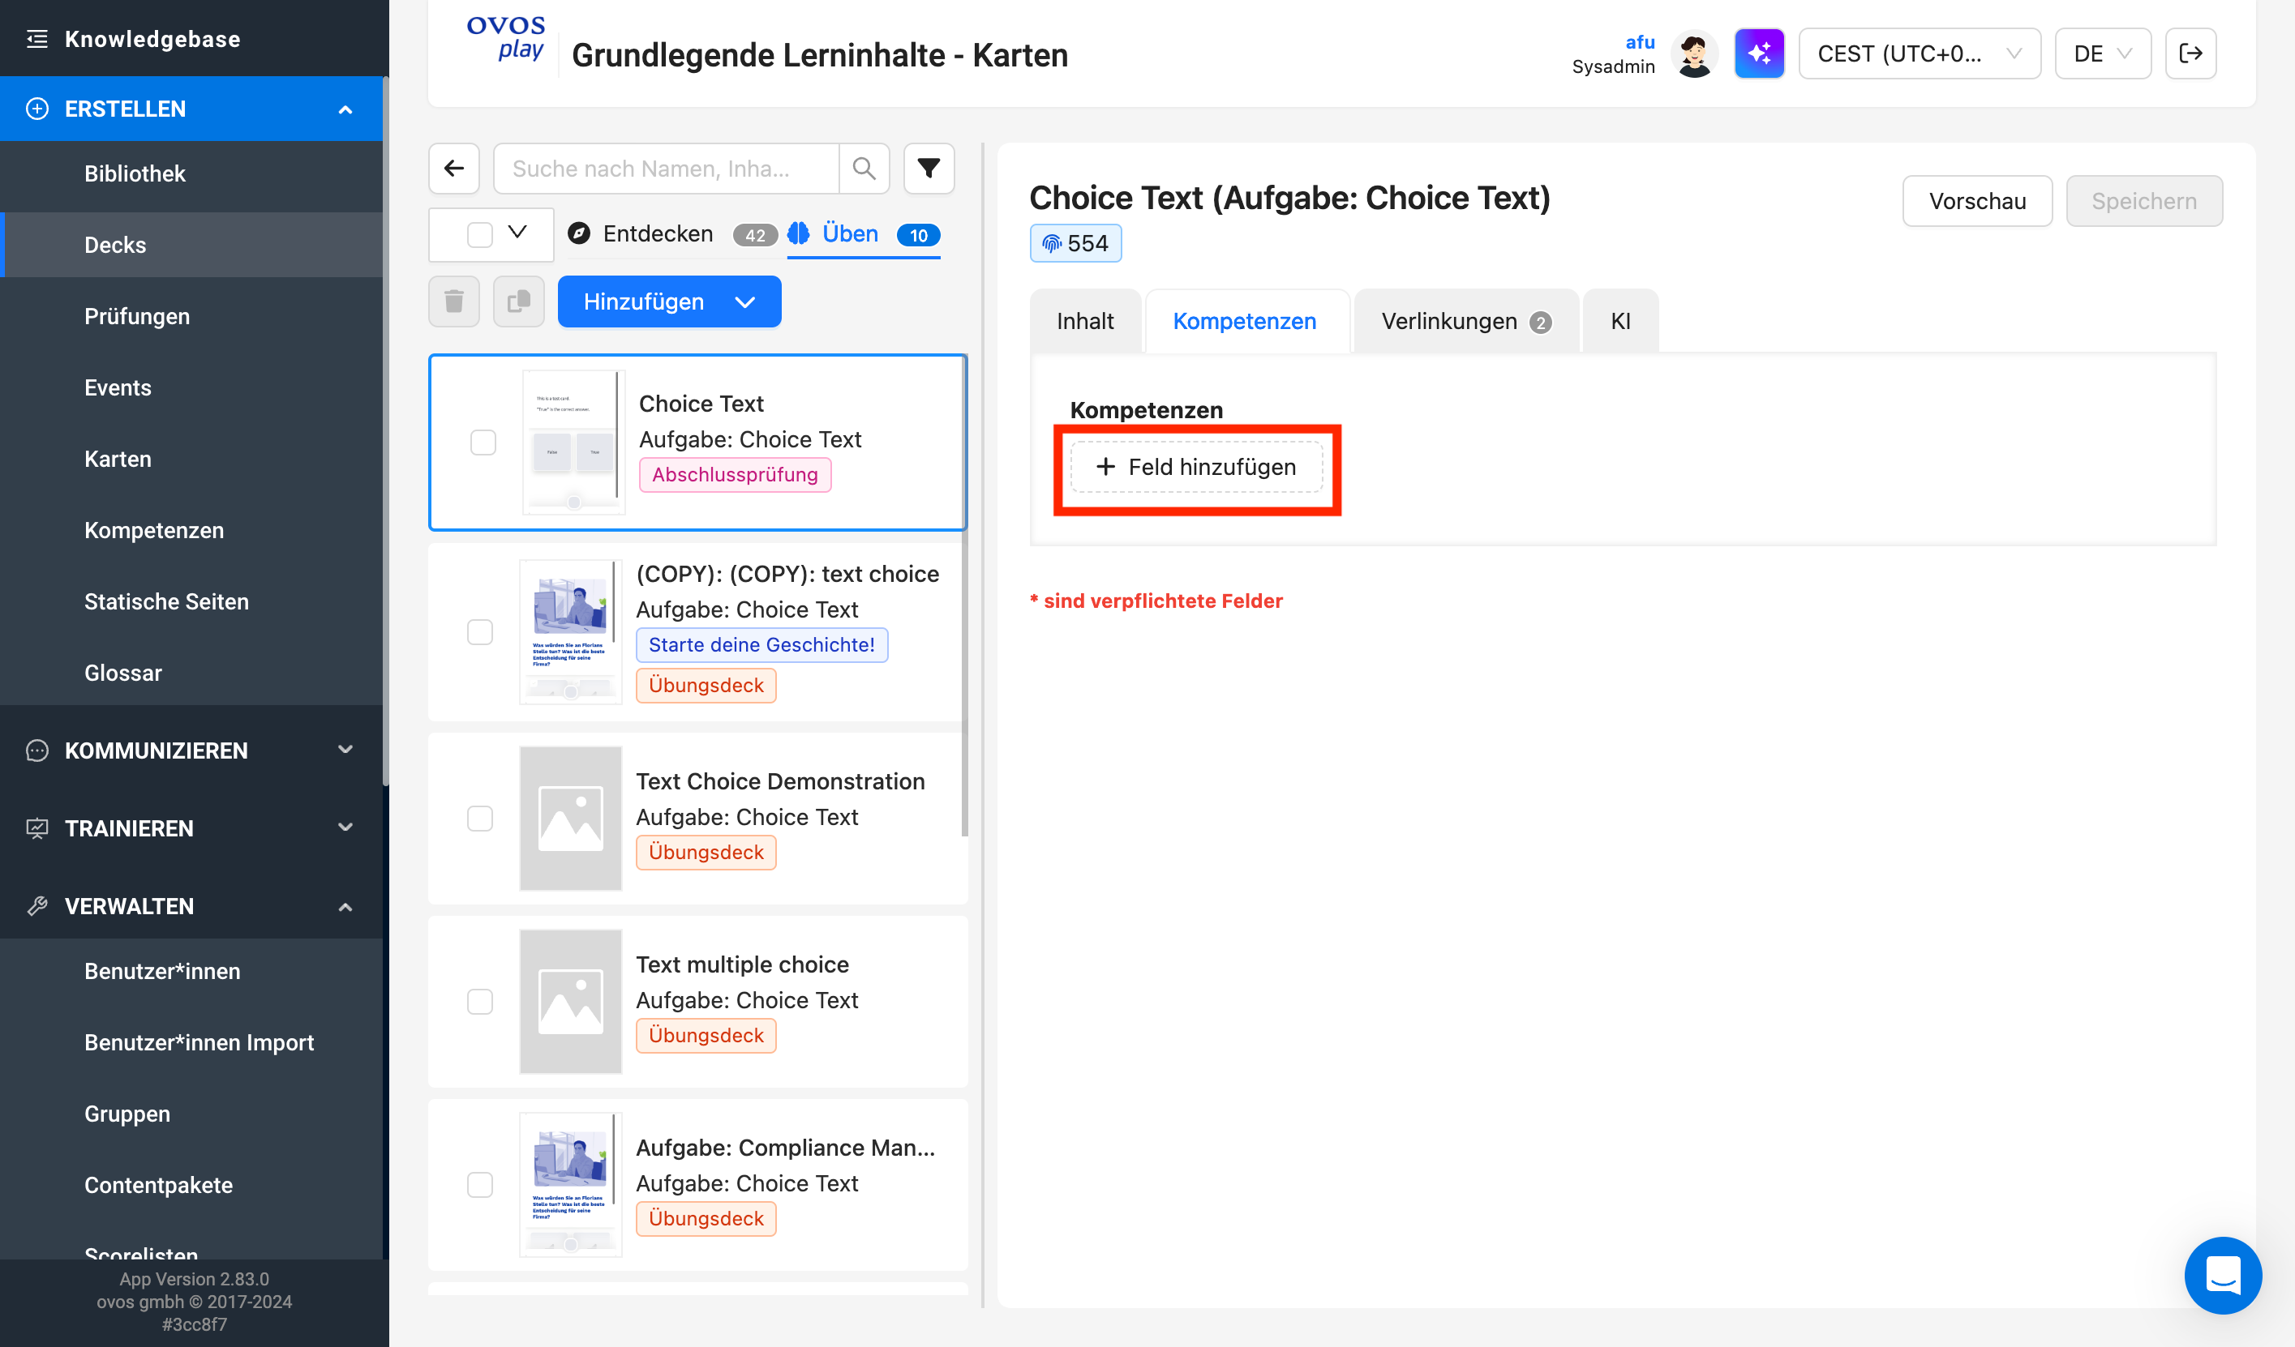This screenshot has width=2295, height=1347.
Task: Open Events in the sidebar
Action: tap(191, 387)
